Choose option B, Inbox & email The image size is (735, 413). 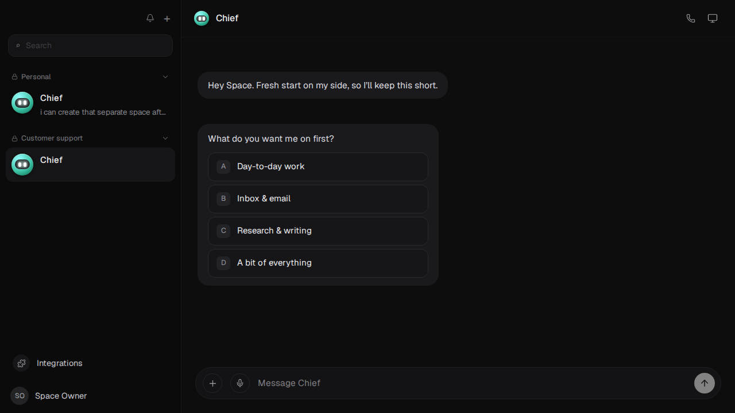point(318,198)
